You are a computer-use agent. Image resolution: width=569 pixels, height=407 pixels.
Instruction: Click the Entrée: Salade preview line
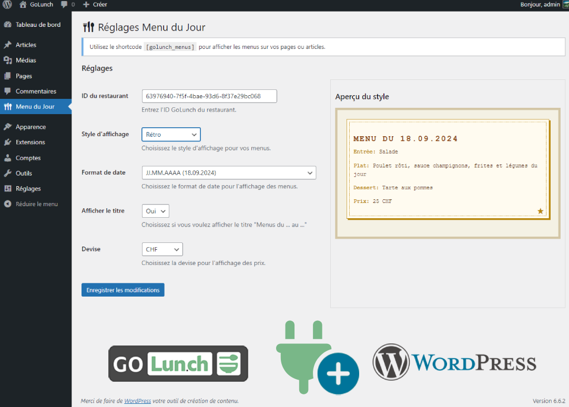[375, 151]
